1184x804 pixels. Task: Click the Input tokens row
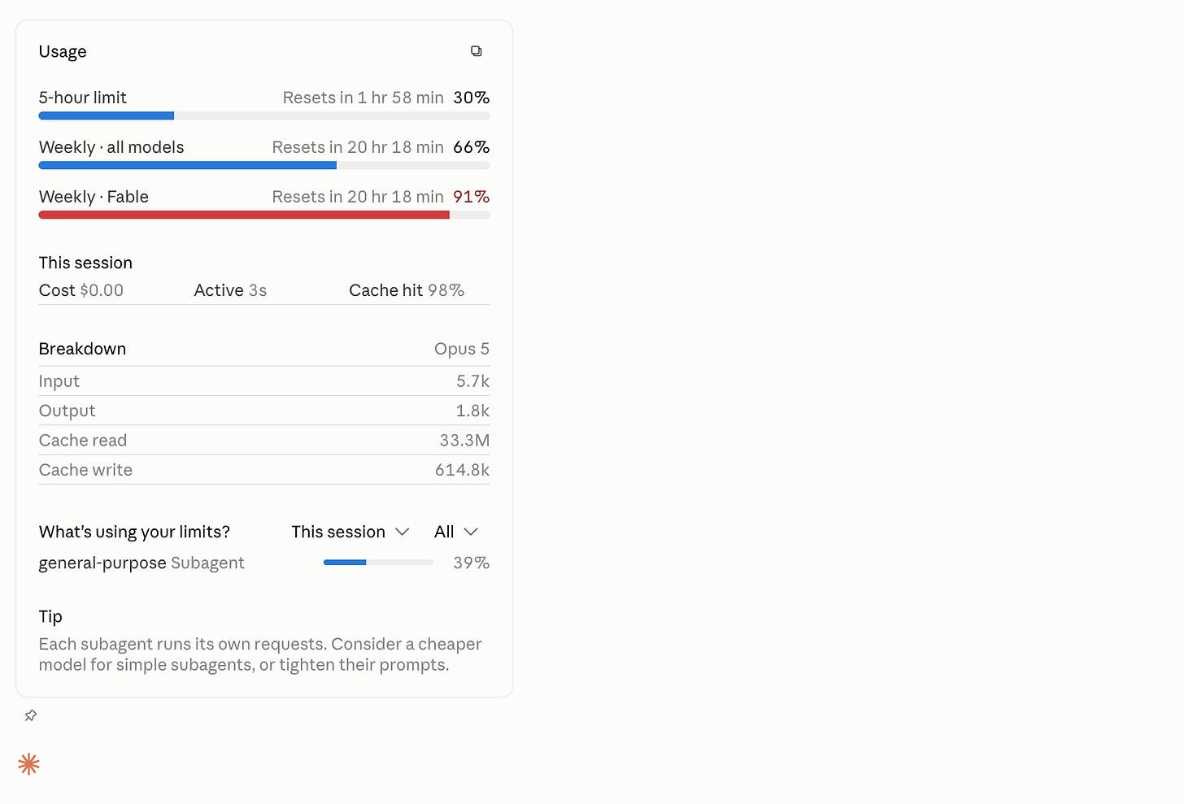coord(264,381)
